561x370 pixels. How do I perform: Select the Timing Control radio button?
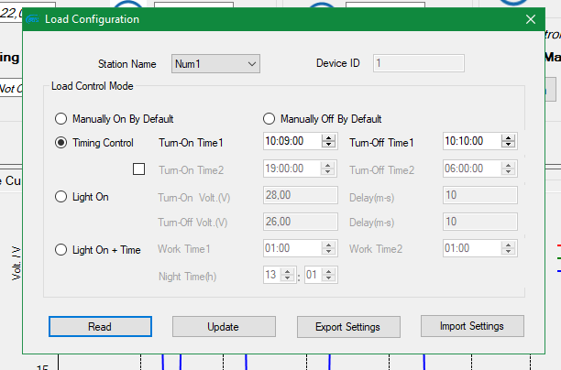[x=61, y=143]
